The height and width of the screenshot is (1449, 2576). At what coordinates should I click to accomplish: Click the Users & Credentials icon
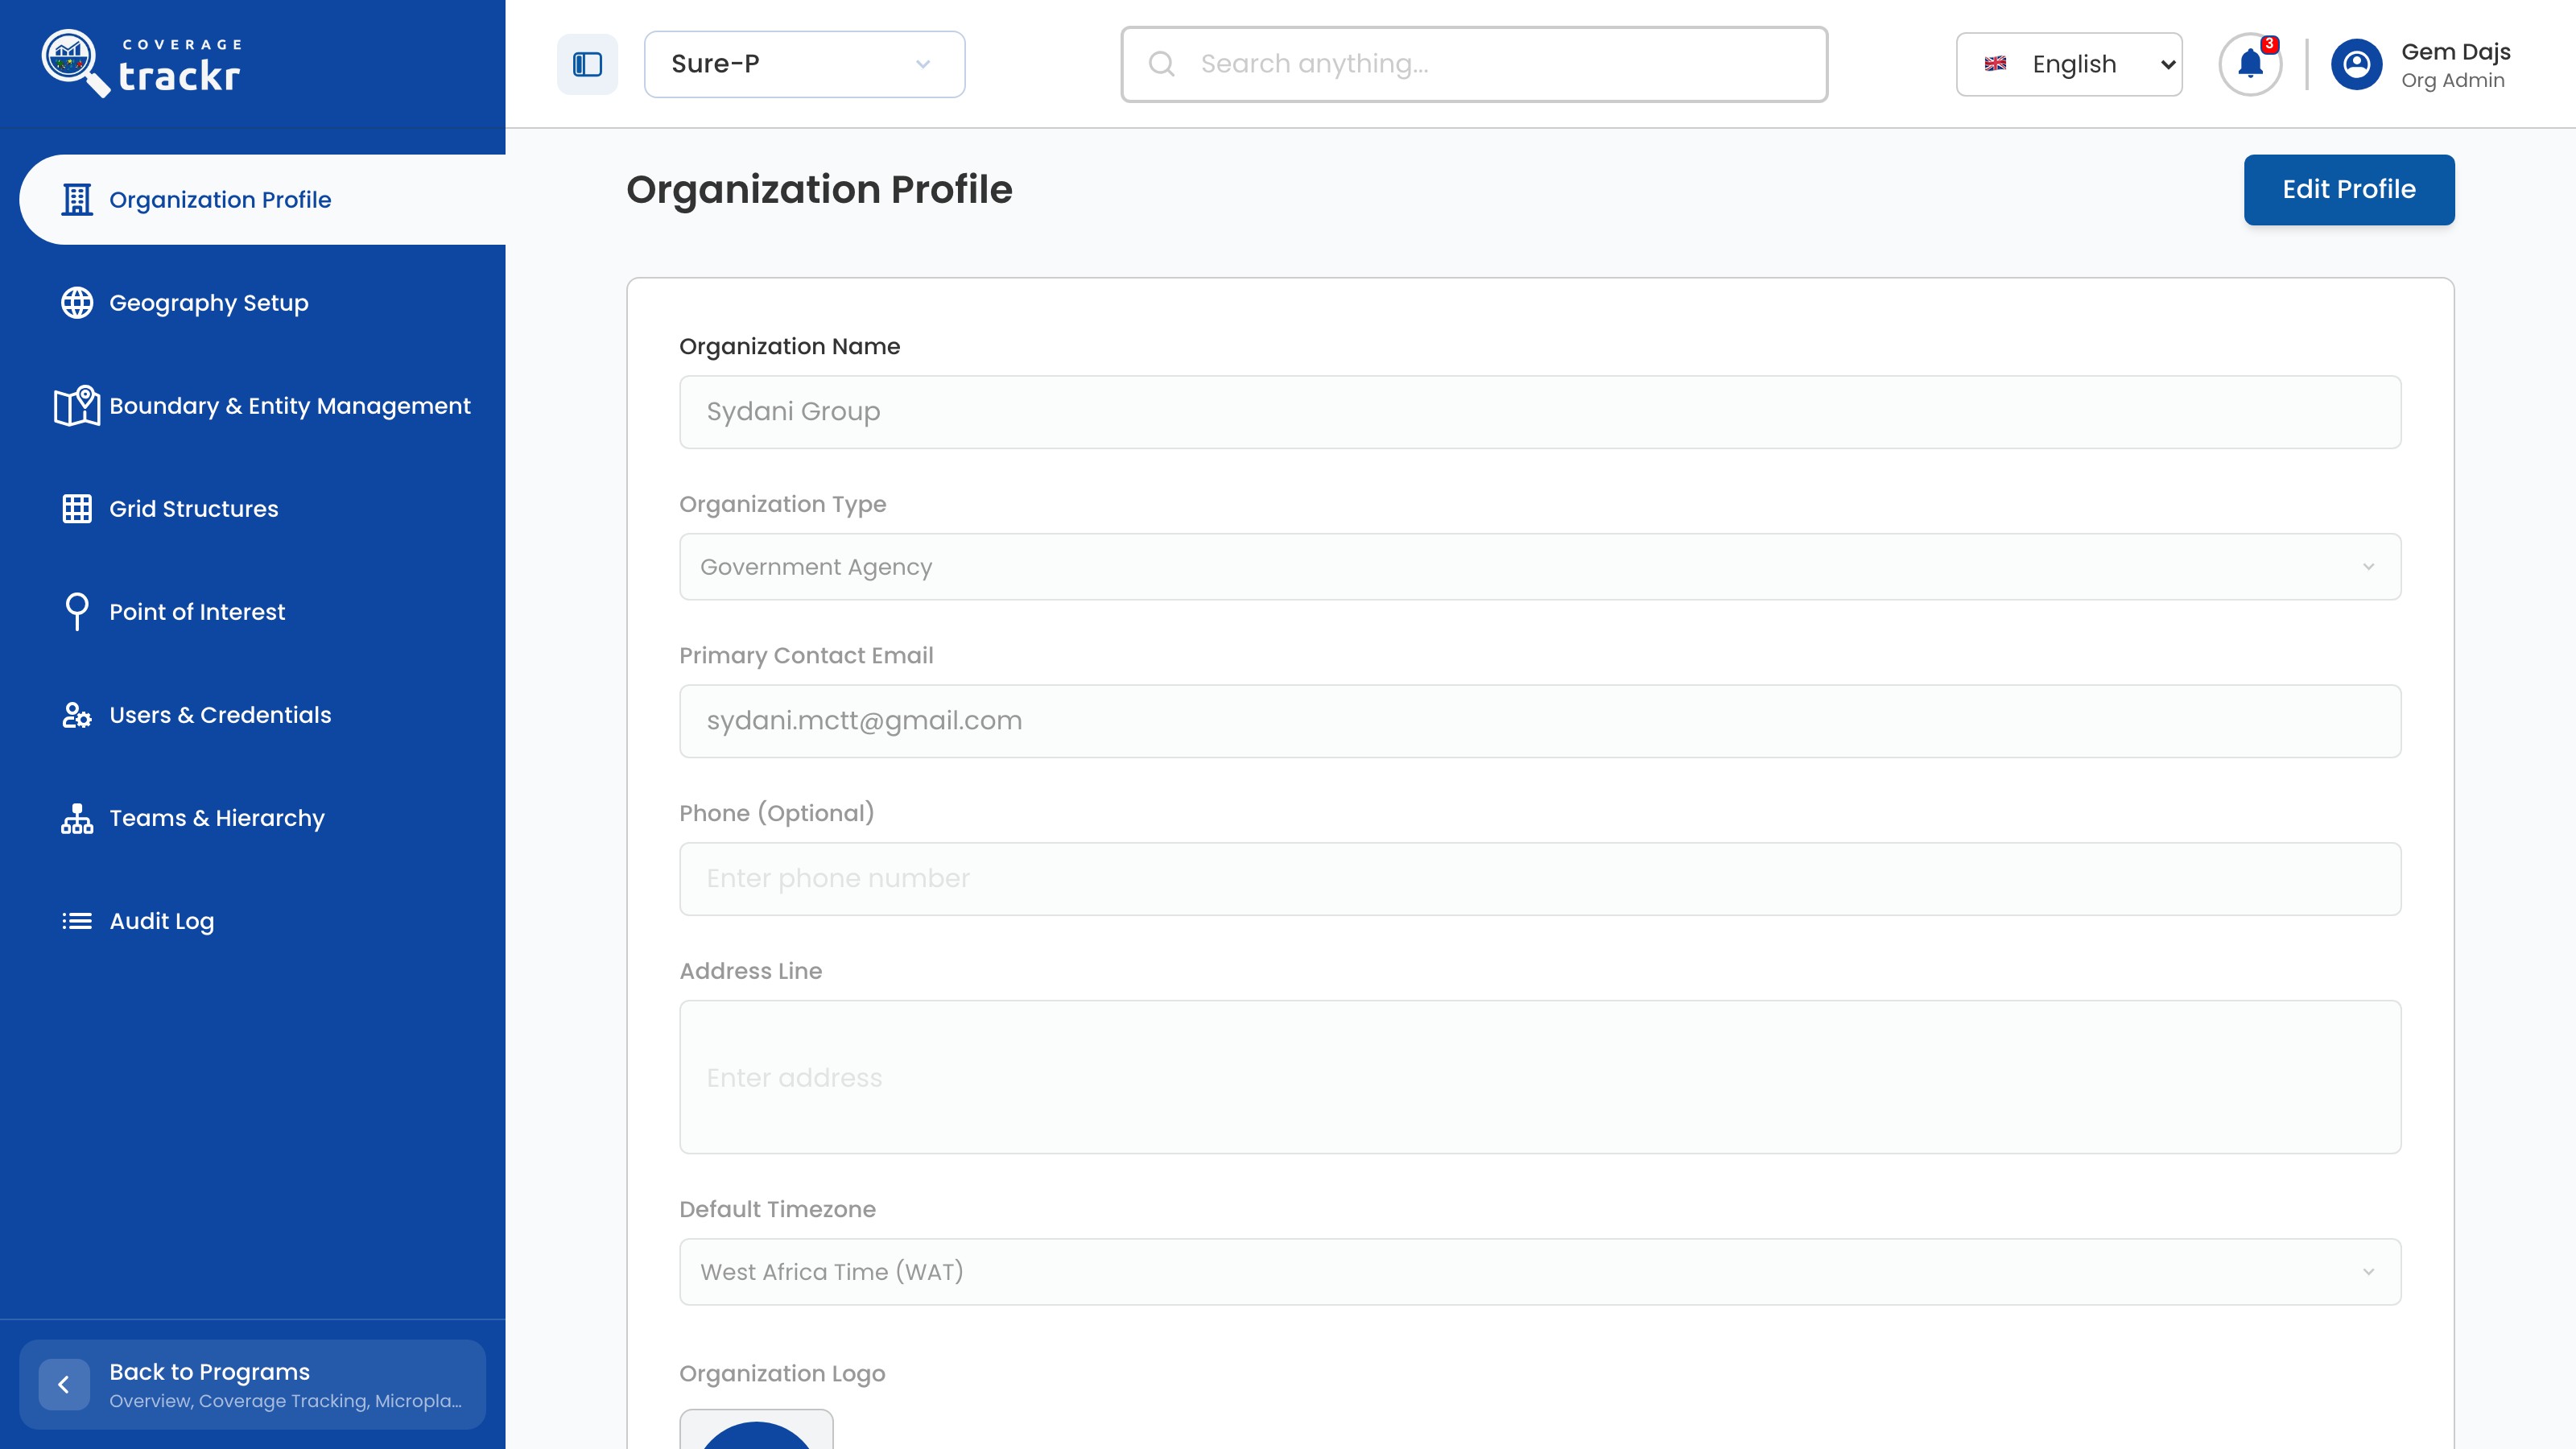click(x=77, y=714)
